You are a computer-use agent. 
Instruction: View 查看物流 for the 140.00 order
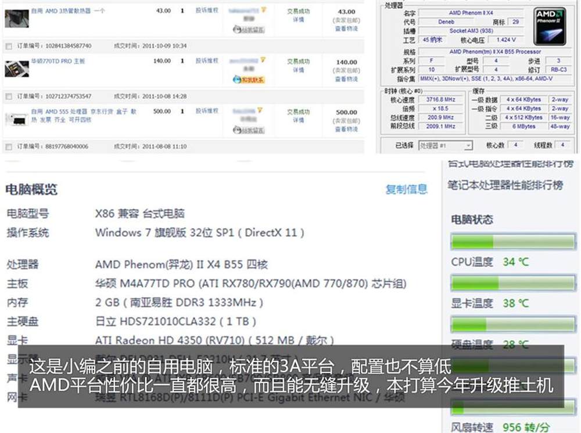tap(346, 79)
